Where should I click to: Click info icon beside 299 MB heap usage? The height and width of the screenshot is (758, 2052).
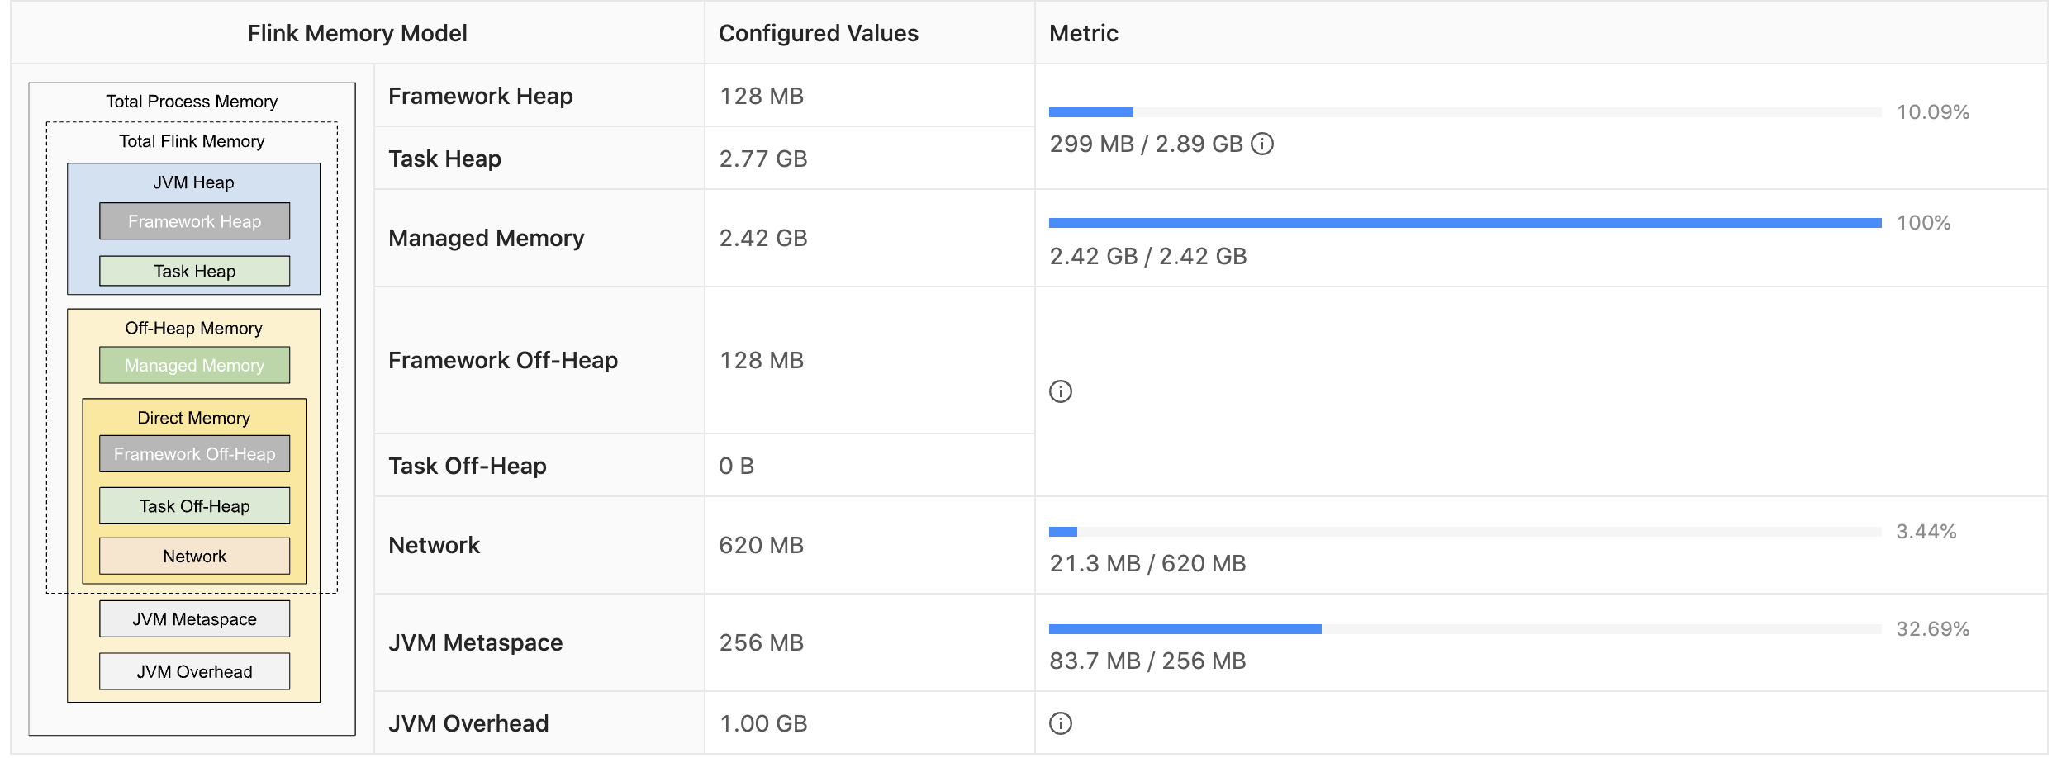coord(1262,144)
